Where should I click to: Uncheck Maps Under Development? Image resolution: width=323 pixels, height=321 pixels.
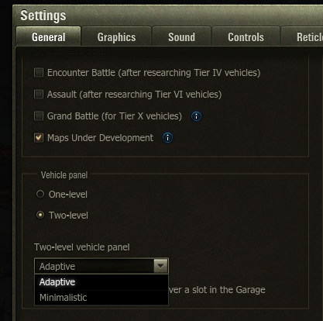(x=39, y=138)
